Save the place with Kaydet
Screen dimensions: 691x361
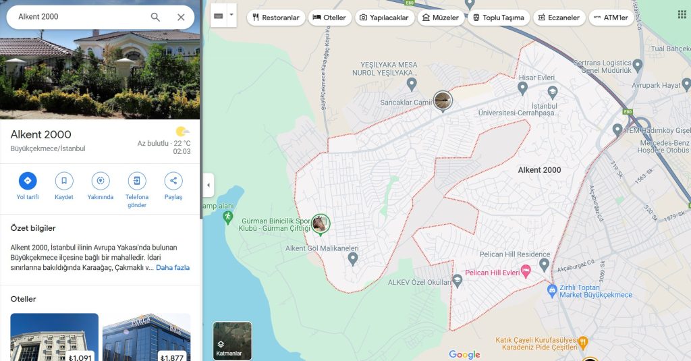point(64,186)
